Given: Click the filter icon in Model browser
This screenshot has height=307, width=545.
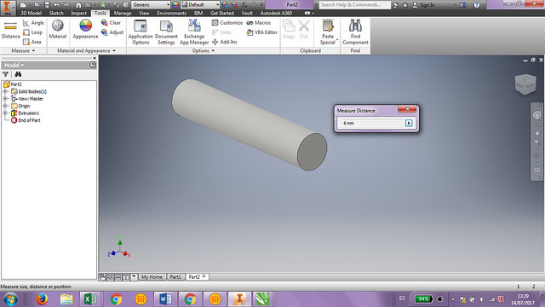Looking at the screenshot, I should pyautogui.click(x=6, y=74).
